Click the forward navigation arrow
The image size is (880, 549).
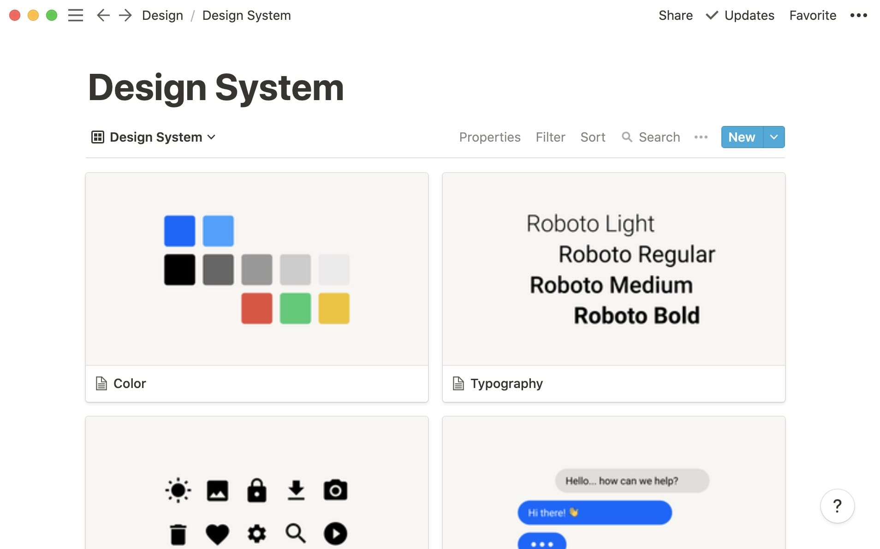pyautogui.click(x=124, y=15)
